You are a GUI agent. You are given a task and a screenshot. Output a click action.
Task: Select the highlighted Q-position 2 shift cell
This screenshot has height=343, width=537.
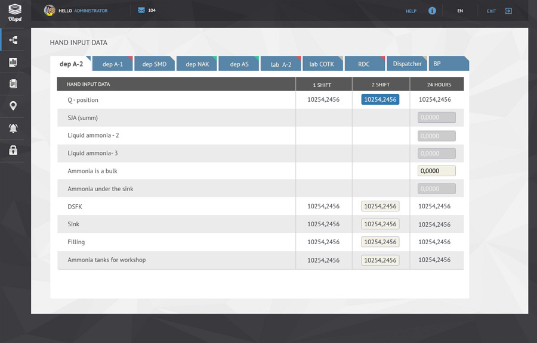tap(380, 99)
